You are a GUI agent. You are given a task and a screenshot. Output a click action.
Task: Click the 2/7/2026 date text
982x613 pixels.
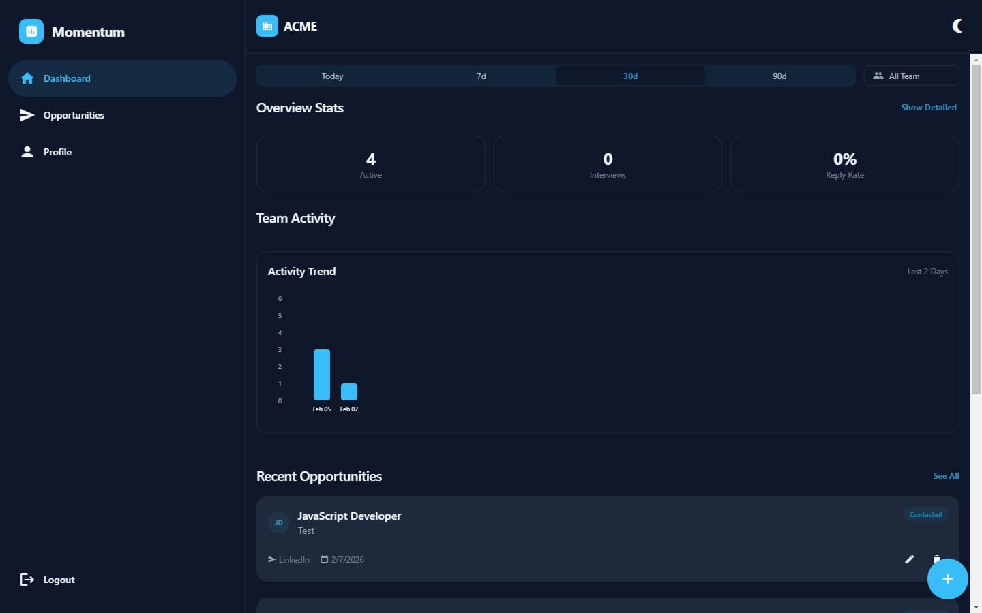tap(348, 559)
